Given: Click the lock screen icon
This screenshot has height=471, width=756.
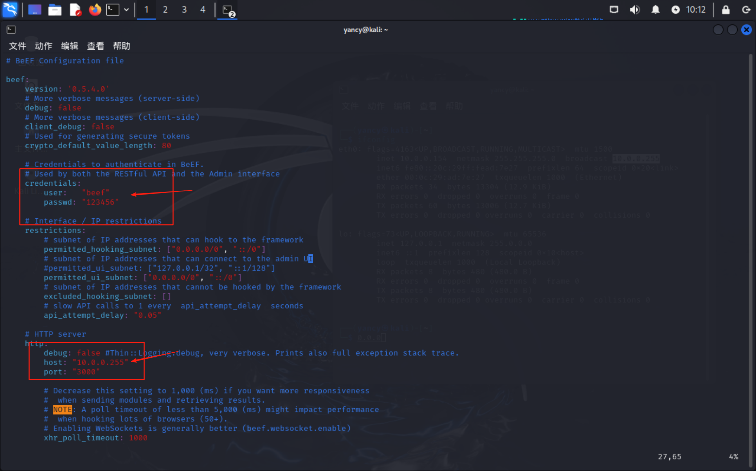Looking at the screenshot, I should pos(725,10).
